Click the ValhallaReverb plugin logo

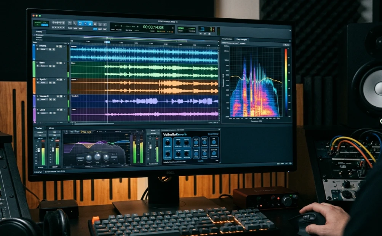pos(175,134)
